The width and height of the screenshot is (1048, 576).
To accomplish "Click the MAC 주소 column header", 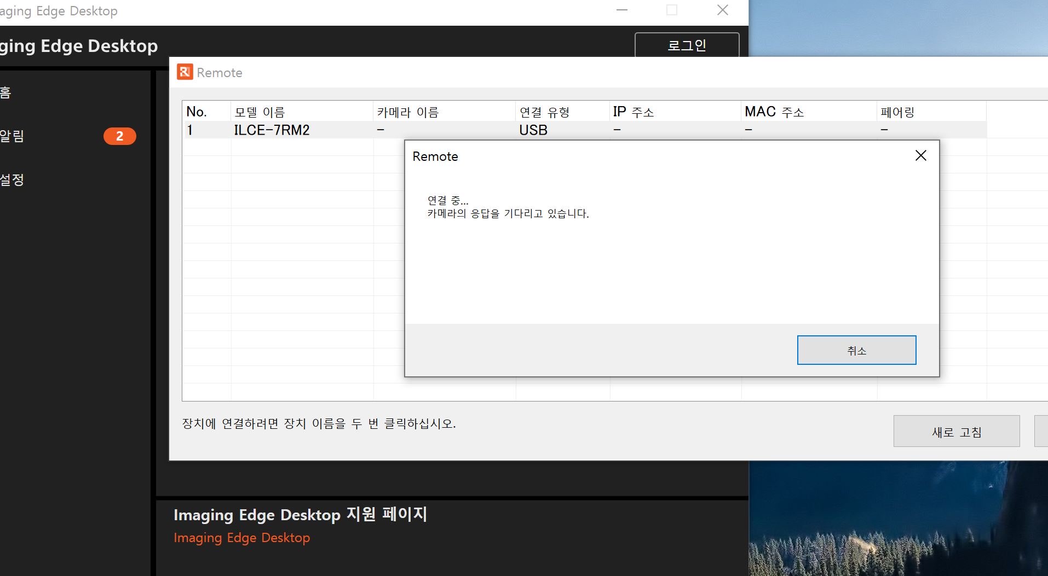I will [809, 112].
